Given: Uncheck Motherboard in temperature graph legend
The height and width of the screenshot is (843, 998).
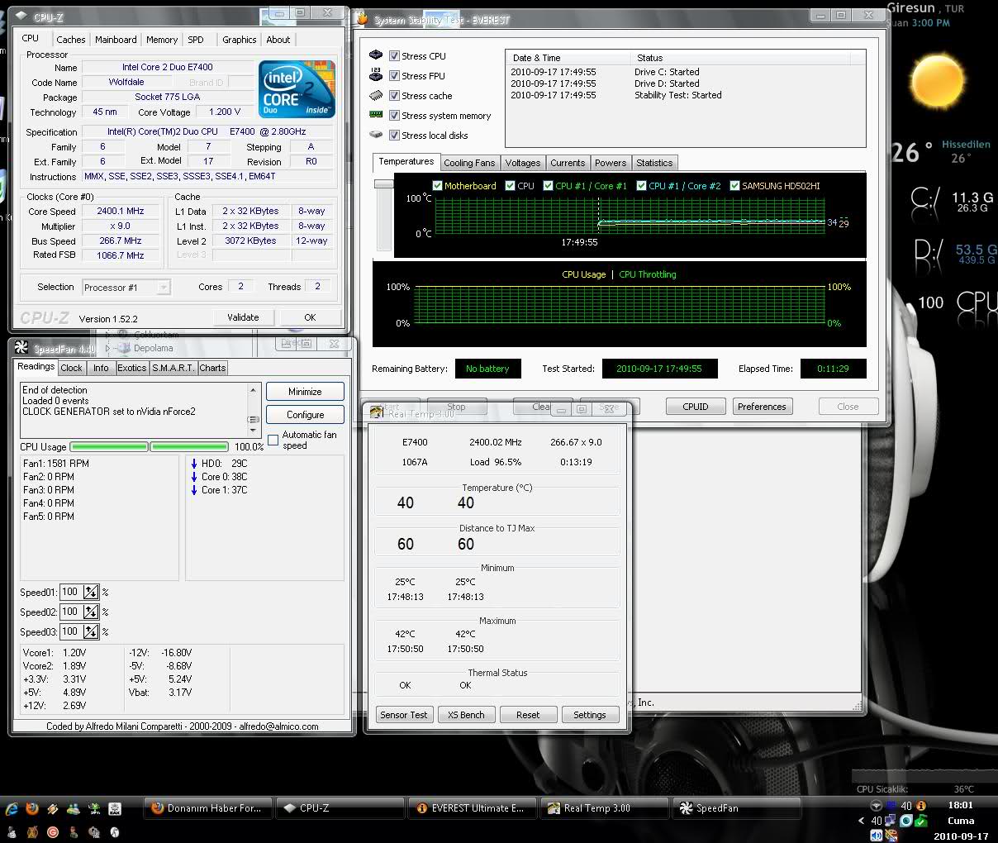Looking at the screenshot, I should 437,186.
